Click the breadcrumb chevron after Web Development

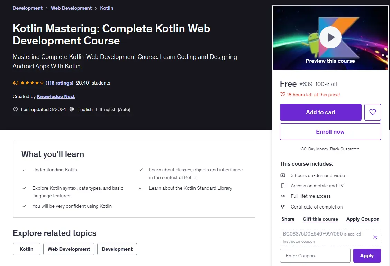(x=96, y=8)
